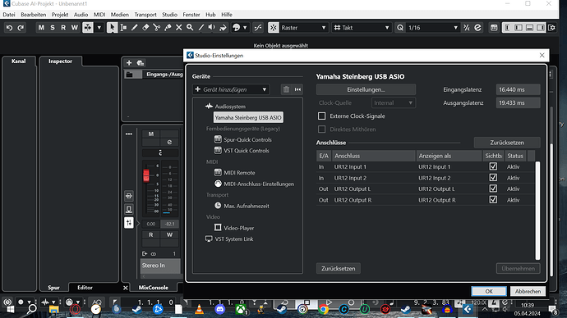The image size is (567, 318).
Task: Switch to the MixConsole tab
Action: (154, 288)
